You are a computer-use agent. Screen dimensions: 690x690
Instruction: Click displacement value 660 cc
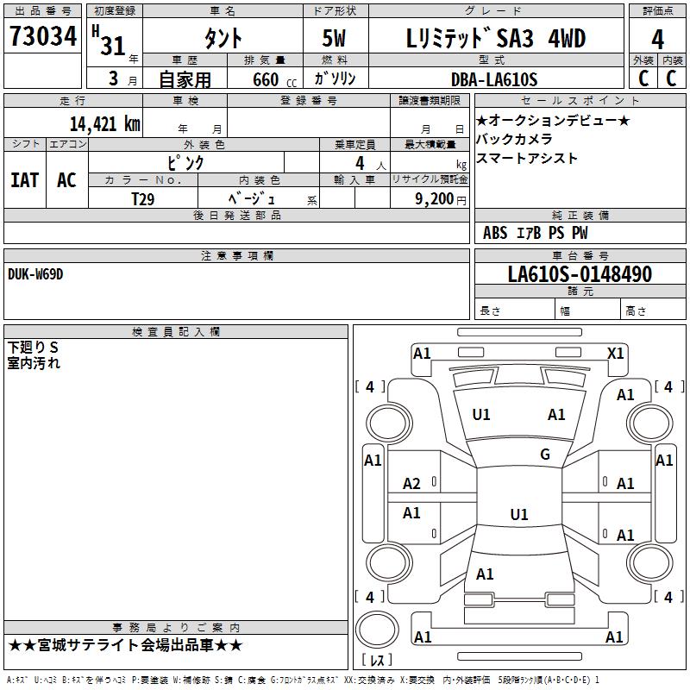[274, 80]
